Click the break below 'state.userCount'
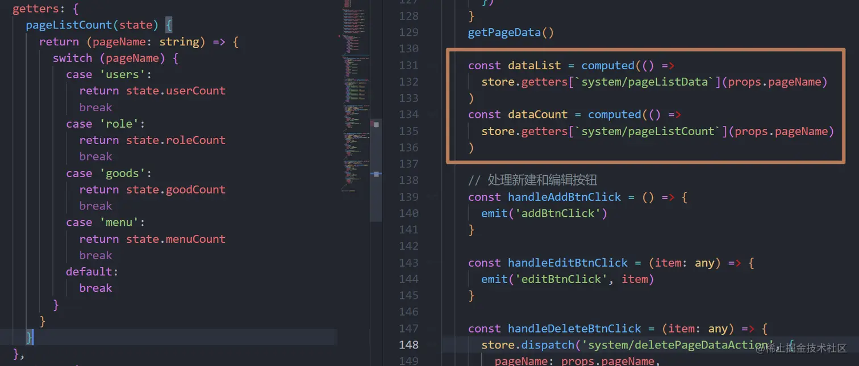Viewport: 859px width, 366px height. [x=95, y=107]
